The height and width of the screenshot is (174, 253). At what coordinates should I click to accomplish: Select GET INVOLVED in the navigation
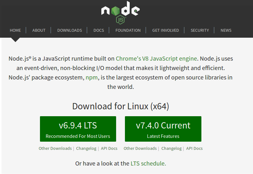coord(166,30)
